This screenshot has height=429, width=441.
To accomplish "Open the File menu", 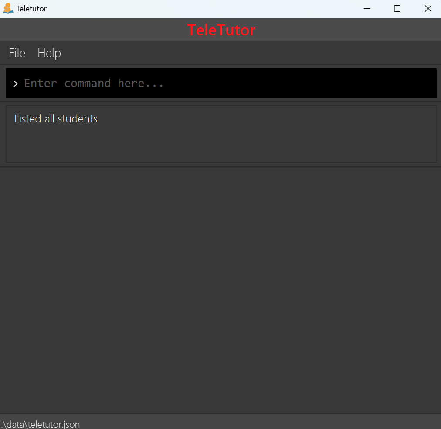I will click(17, 53).
